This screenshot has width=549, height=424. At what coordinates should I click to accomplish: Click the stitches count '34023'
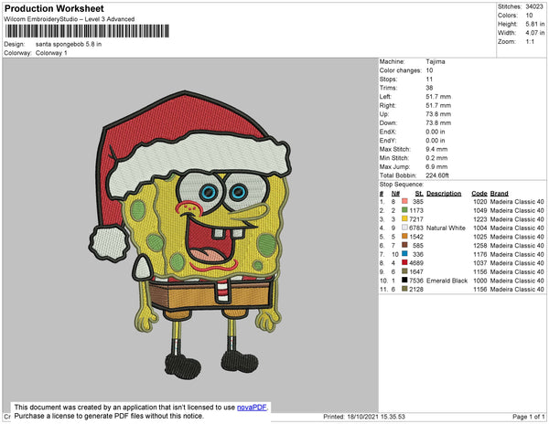[x=534, y=6]
